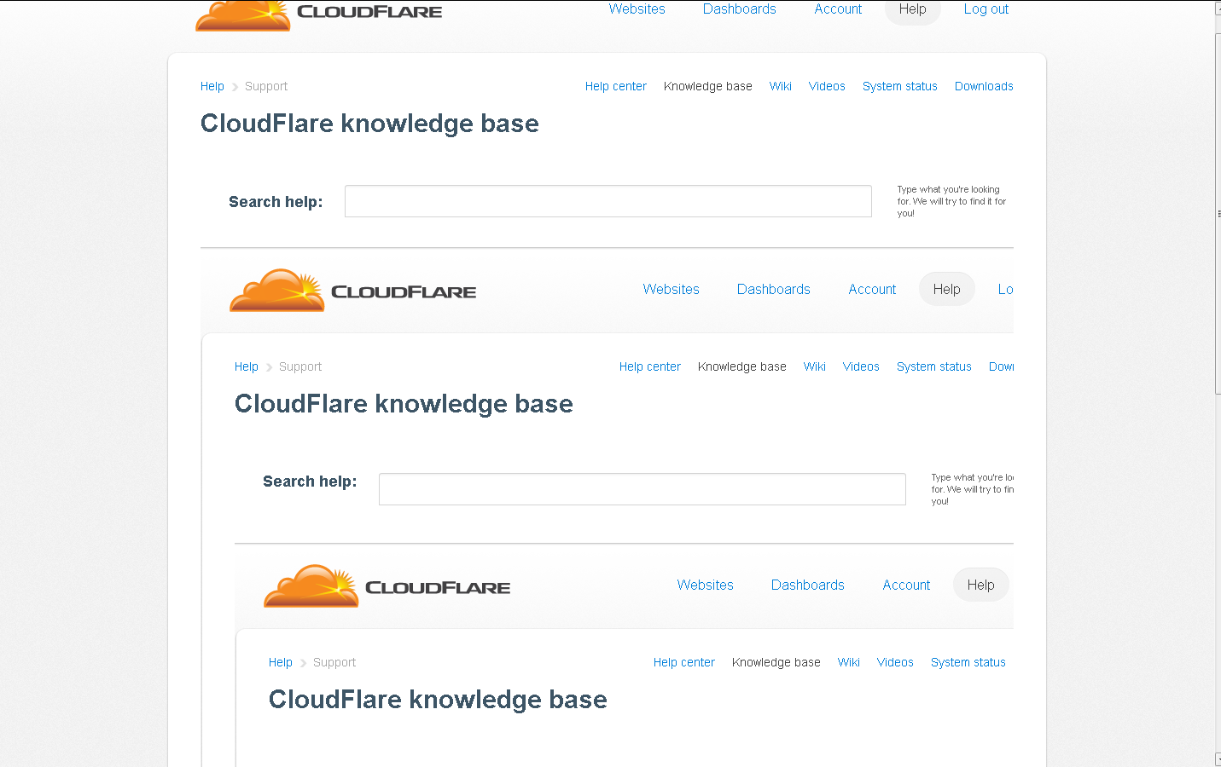Open the Wiki tab on the outermost page
Image resolution: width=1221 pixels, height=767 pixels.
click(x=781, y=86)
